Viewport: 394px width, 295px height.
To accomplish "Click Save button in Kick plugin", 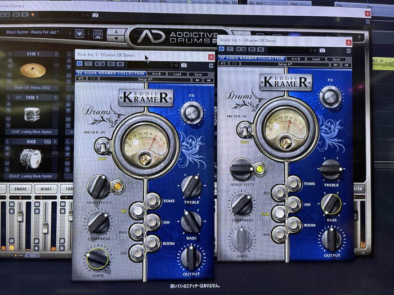I will tap(198, 74).
